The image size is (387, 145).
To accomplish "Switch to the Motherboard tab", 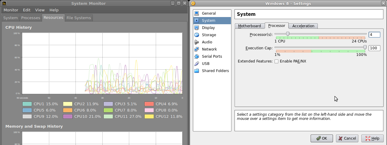I will 249,26.
